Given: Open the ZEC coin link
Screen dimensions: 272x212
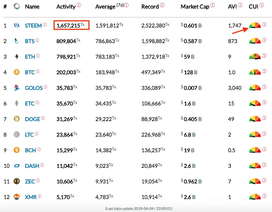Looking at the screenshot, I should pyautogui.click(x=30, y=182).
